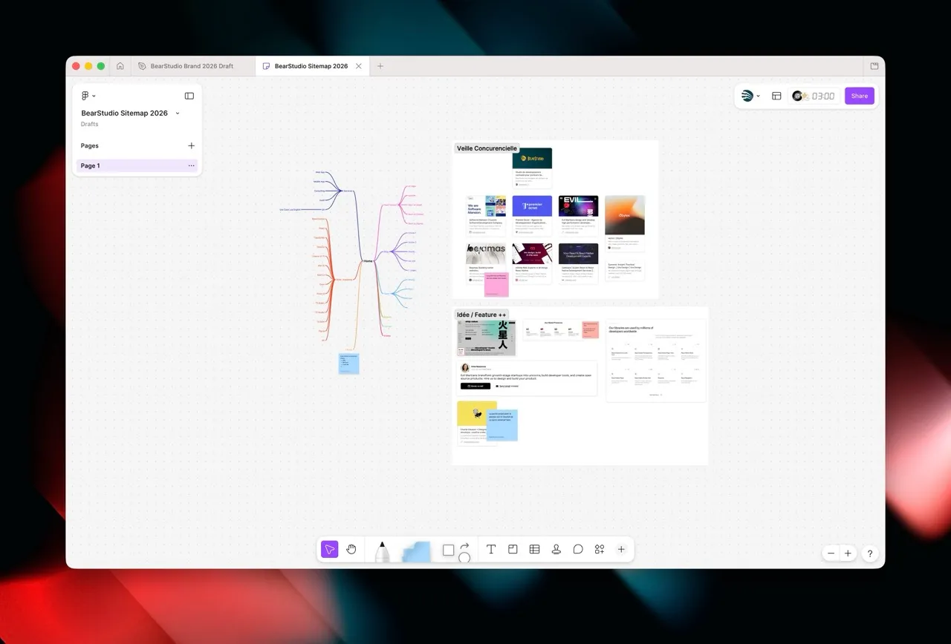Insert a Table using the table tool

[534, 549]
